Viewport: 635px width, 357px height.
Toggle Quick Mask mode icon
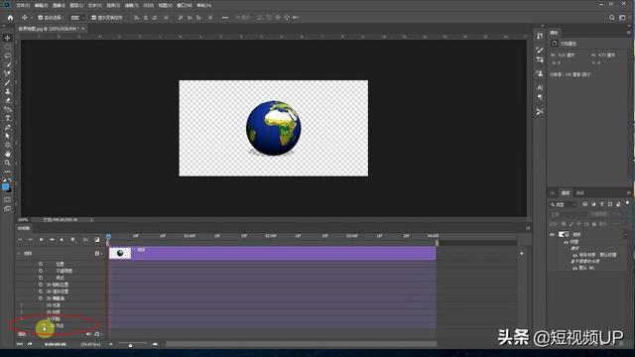[7, 199]
